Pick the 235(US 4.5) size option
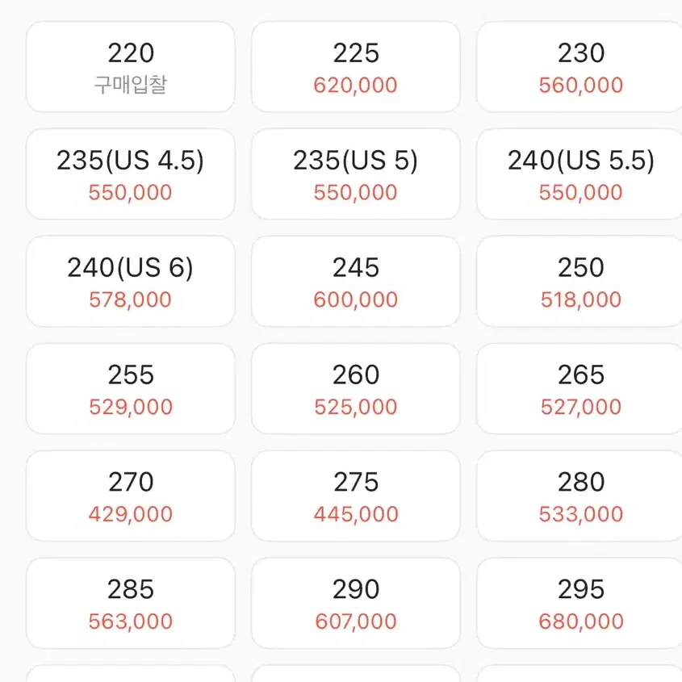 [x=131, y=174]
